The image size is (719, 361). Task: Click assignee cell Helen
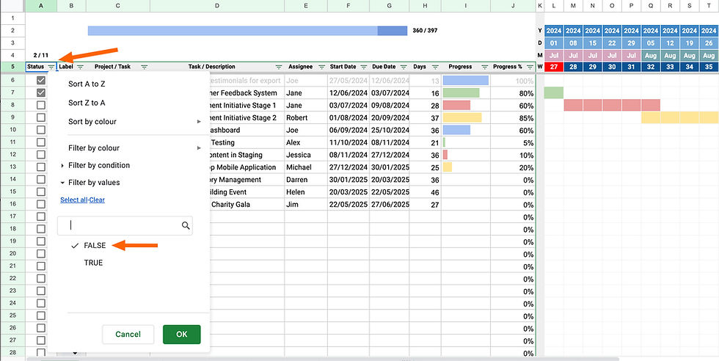tap(306, 192)
